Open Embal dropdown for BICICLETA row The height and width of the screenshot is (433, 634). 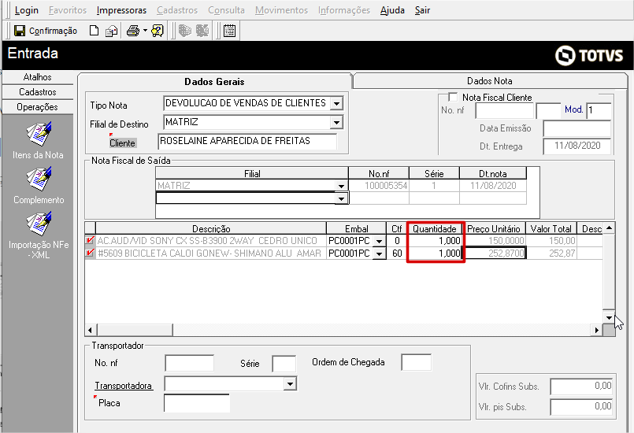point(379,254)
